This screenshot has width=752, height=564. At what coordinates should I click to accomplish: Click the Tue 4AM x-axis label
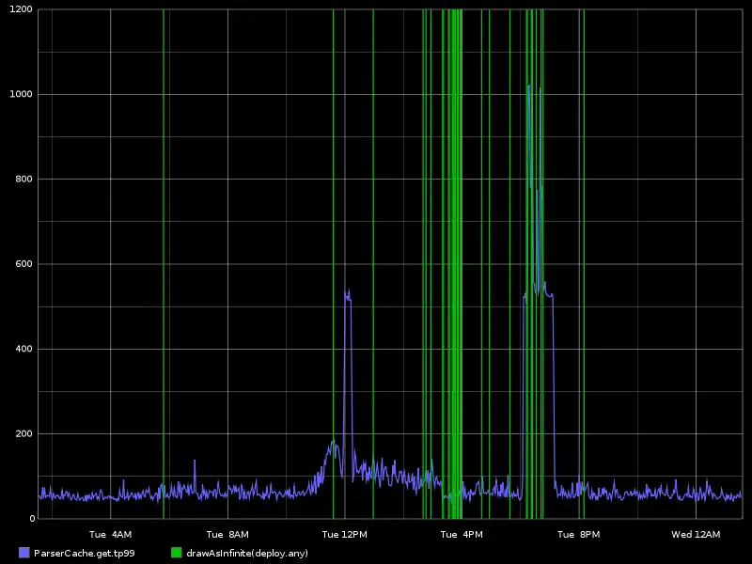(110, 535)
